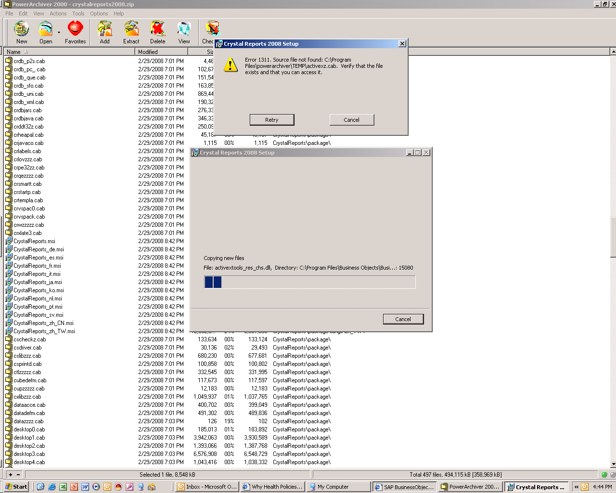The height and width of the screenshot is (493, 616).
Task: Select the file name CrystalReports_zh_TW.msi
Action: [44, 331]
